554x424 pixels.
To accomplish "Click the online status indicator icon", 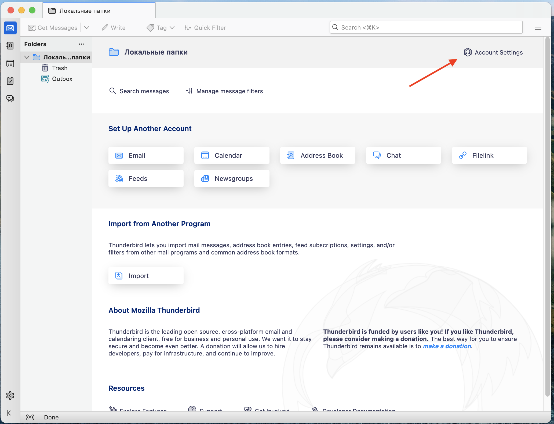I will tap(30, 417).
